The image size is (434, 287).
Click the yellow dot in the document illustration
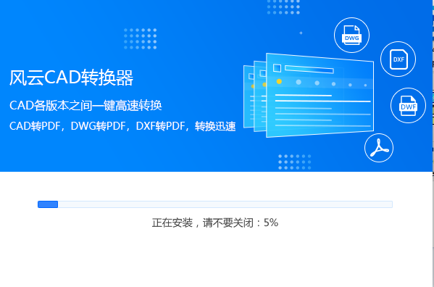(279, 81)
